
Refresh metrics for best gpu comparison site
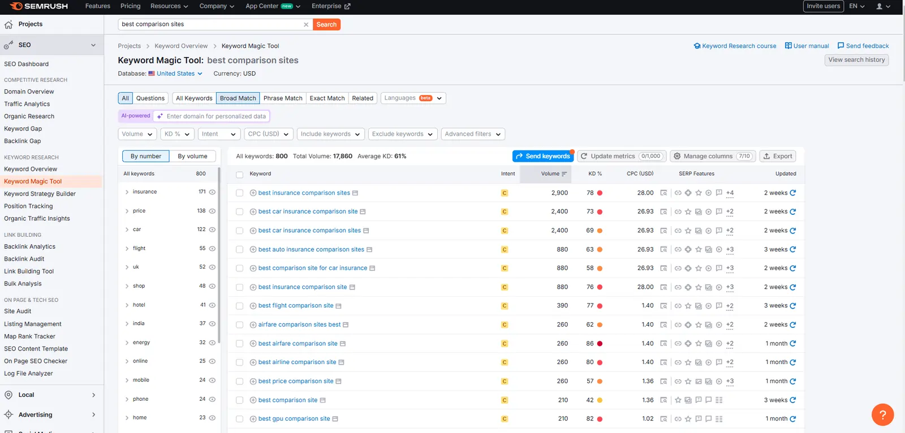(x=793, y=419)
